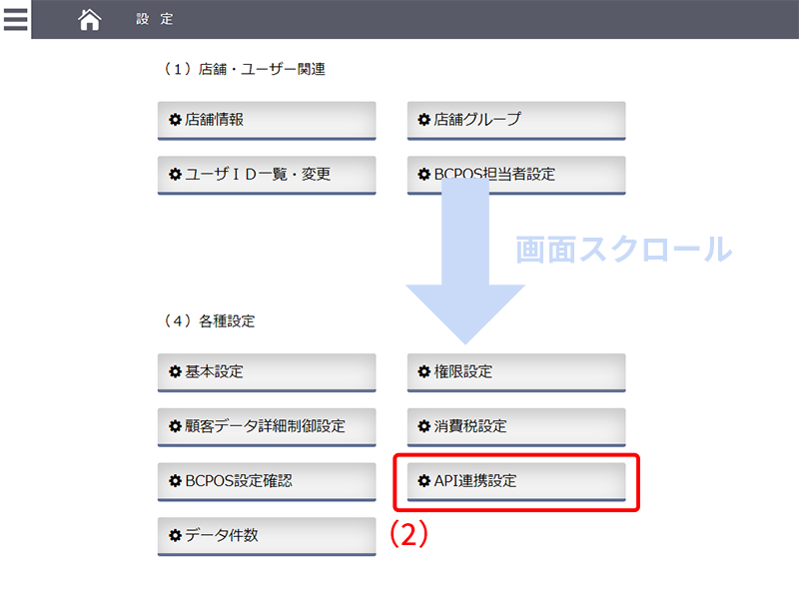This screenshot has width=799, height=599.
Task: Open BCPOS設定確認
Action: point(267,480)
